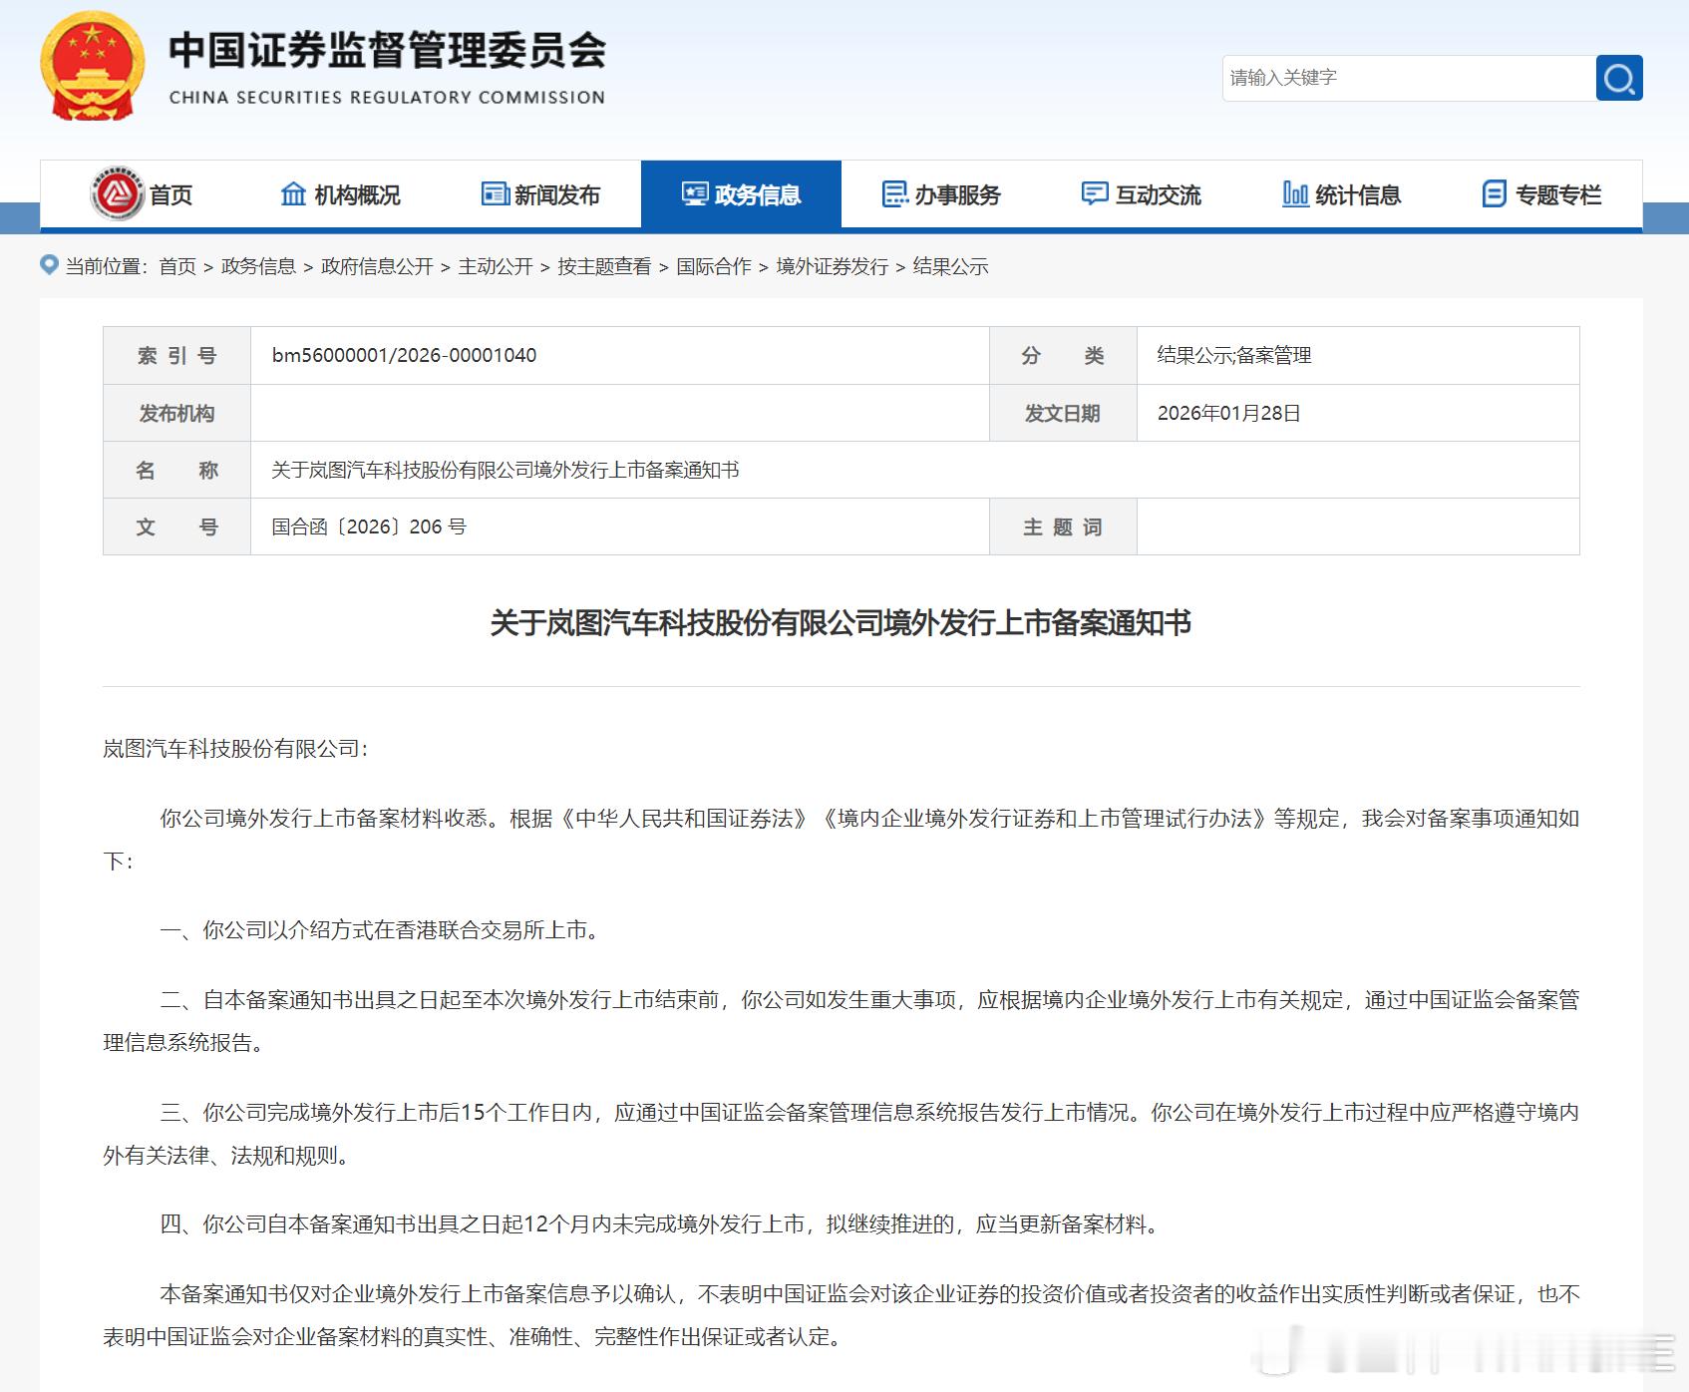Click the chat bubble icon for 互动交流
The width and height of the screenshot is (1689, 1392).
tap(1095, 193)
